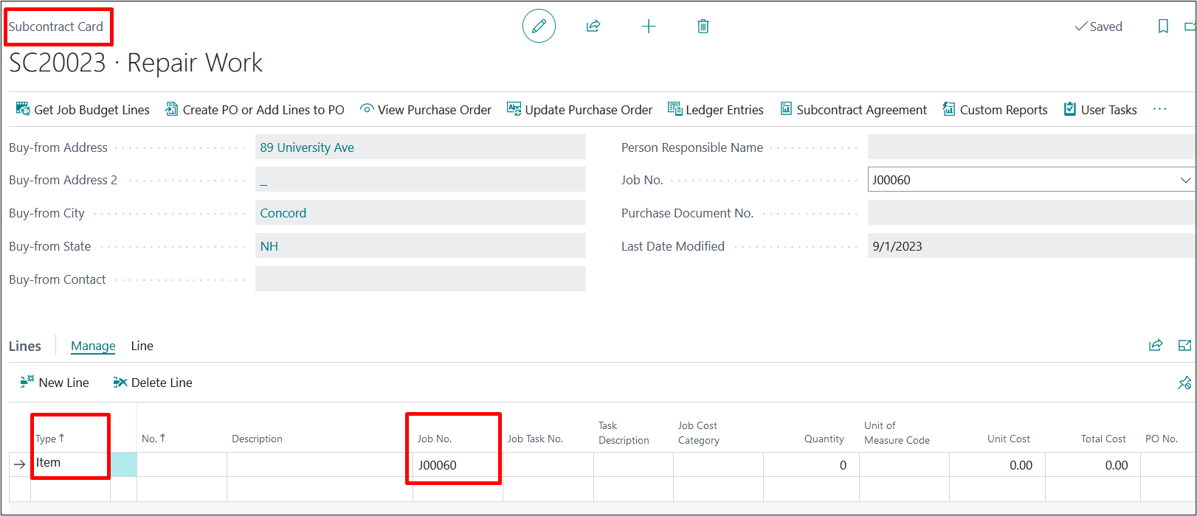Click the bookmark icon
Image resolution: width=1197 pixels, height=516 pixels.
coord(1163,27)
